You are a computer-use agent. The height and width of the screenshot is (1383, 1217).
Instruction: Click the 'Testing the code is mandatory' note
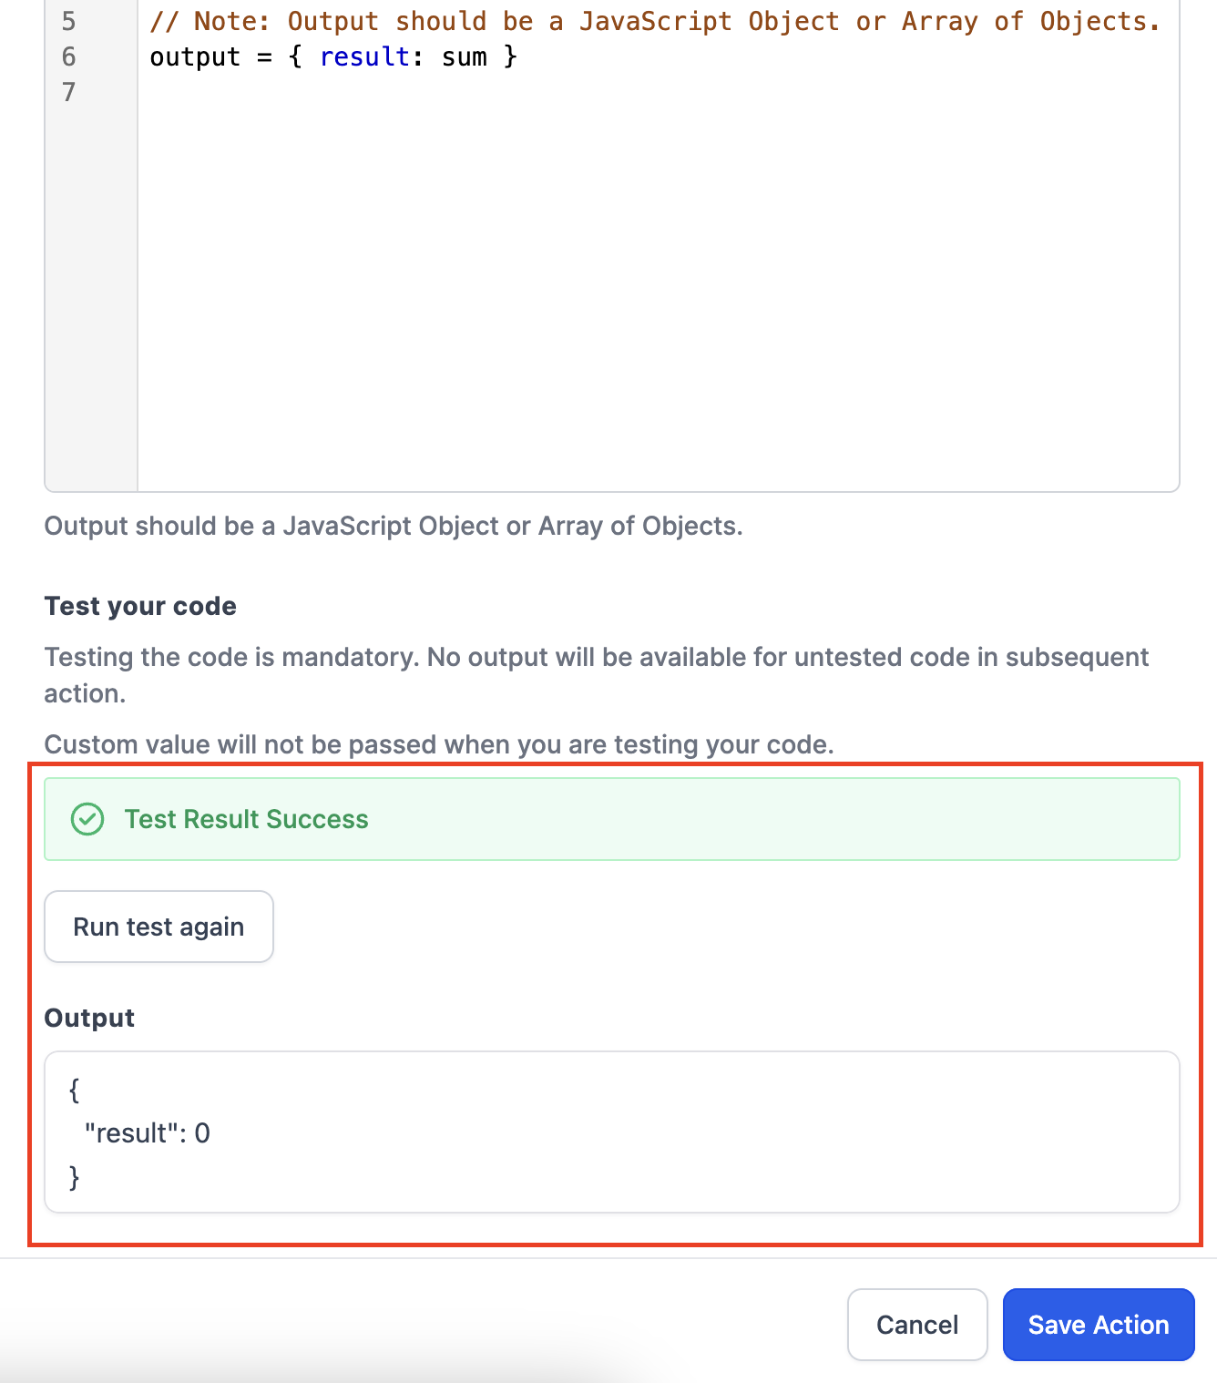coord(596,657)
